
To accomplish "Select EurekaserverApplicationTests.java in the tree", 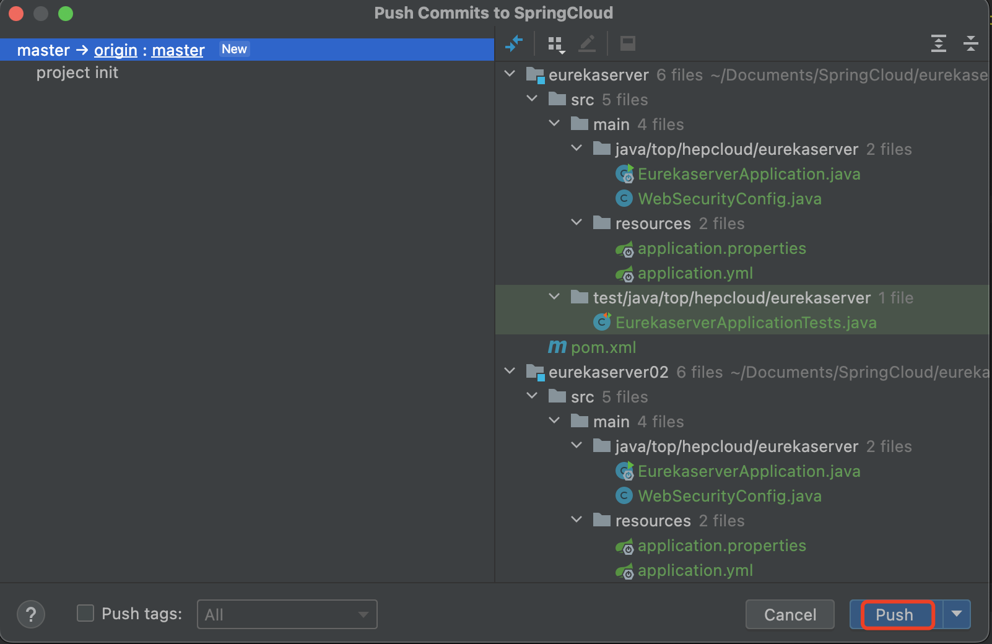I will click(x=746, y=323).
